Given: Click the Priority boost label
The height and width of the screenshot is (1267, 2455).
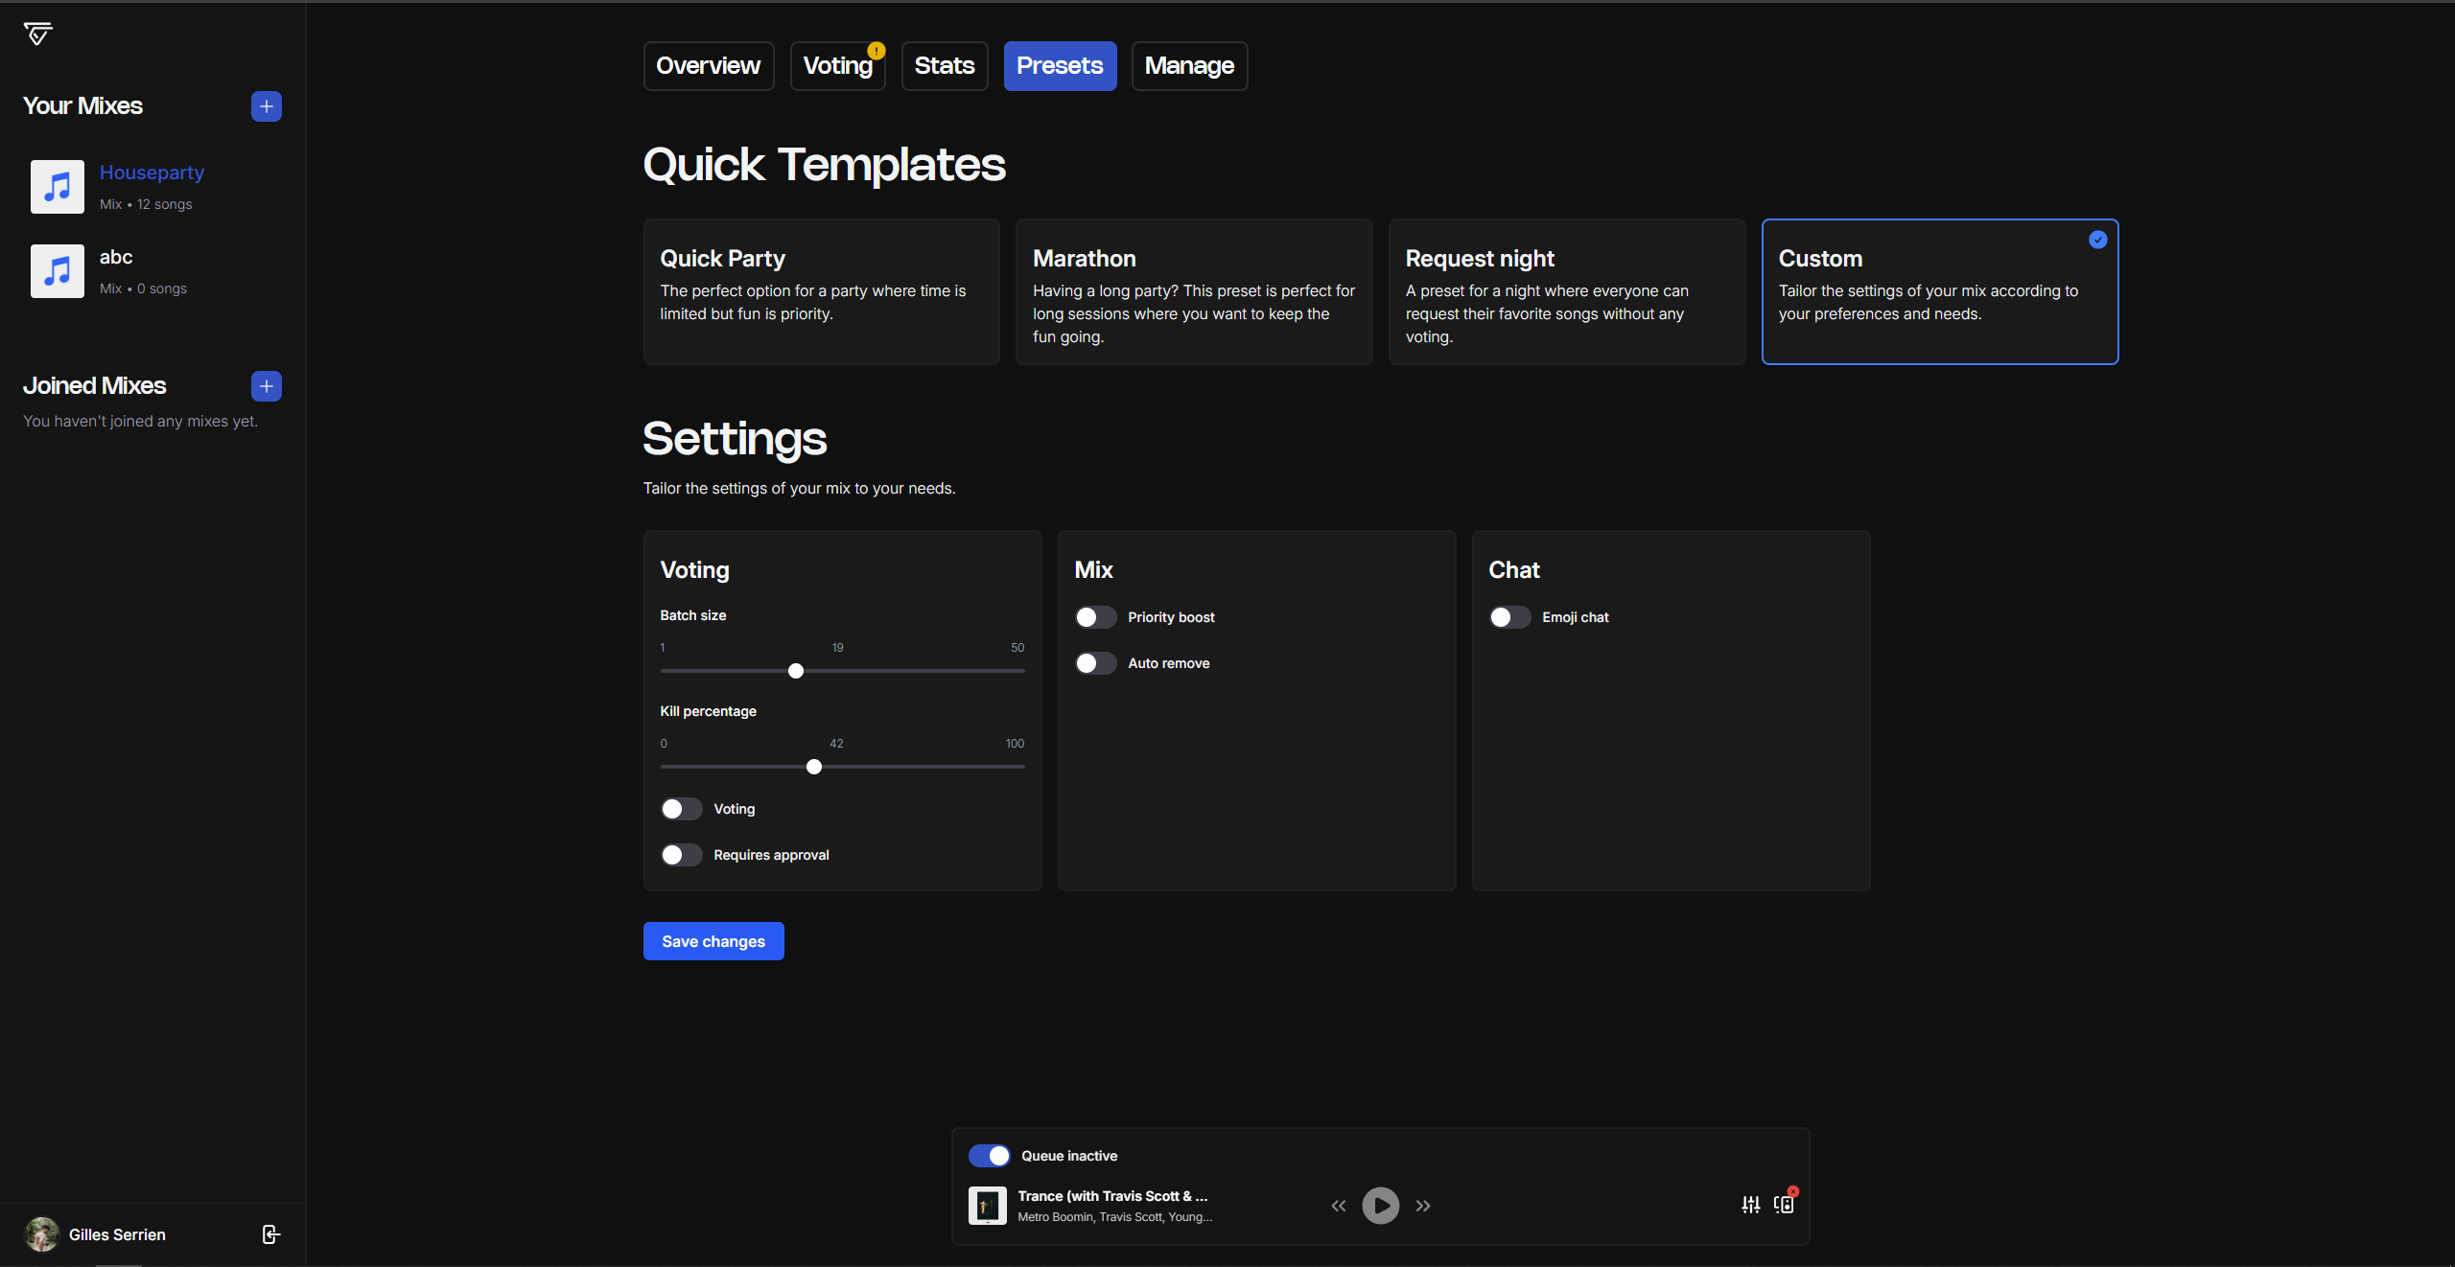Looking at the screenshot, I should [1171, 617].
